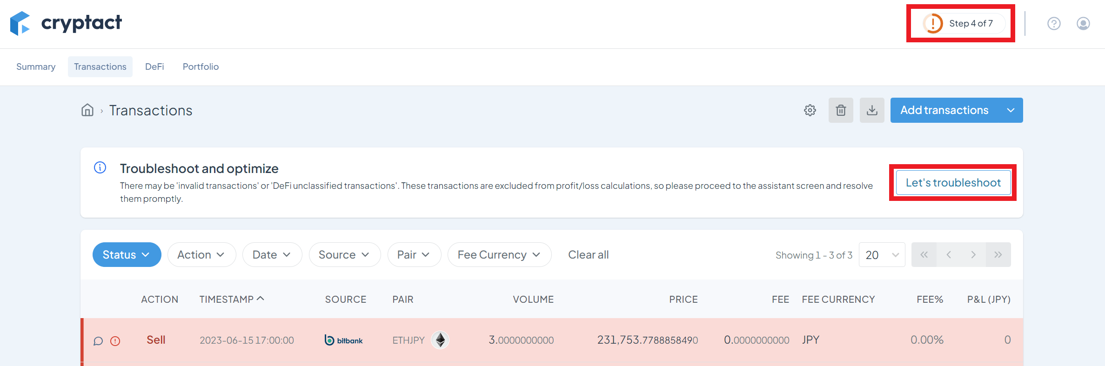Click the home breadcrumb icon
The image size is (1105, 366).
87,110
